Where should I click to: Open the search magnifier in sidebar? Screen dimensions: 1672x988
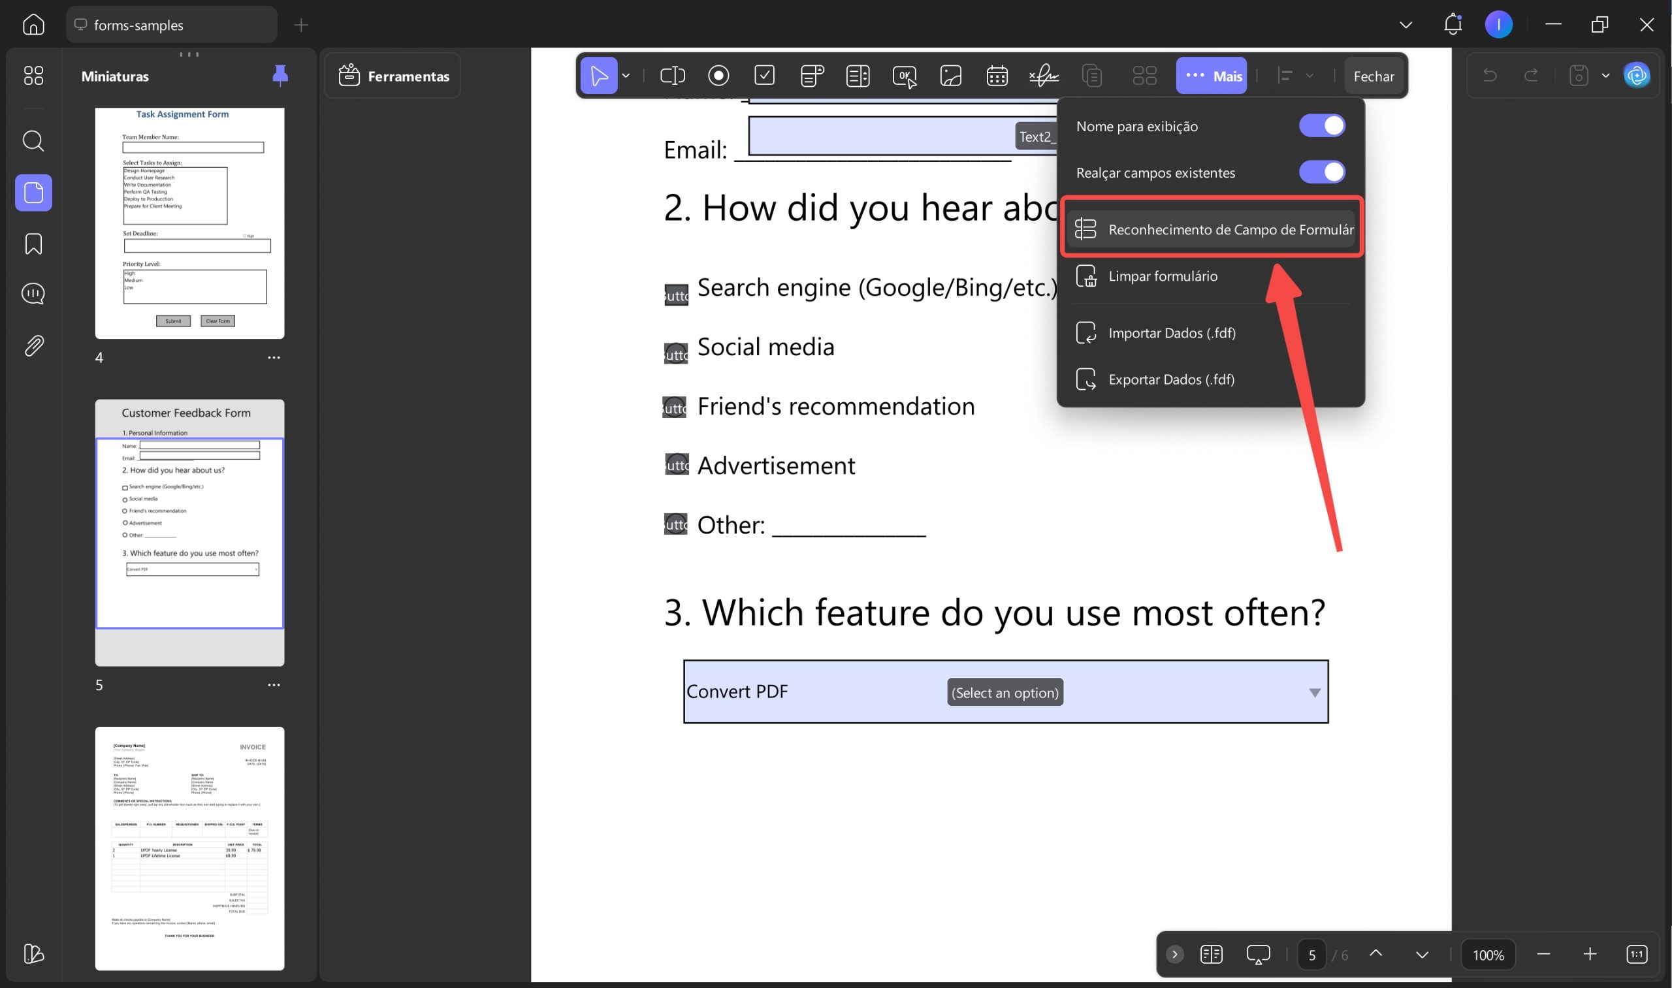[x=33, y=141]
